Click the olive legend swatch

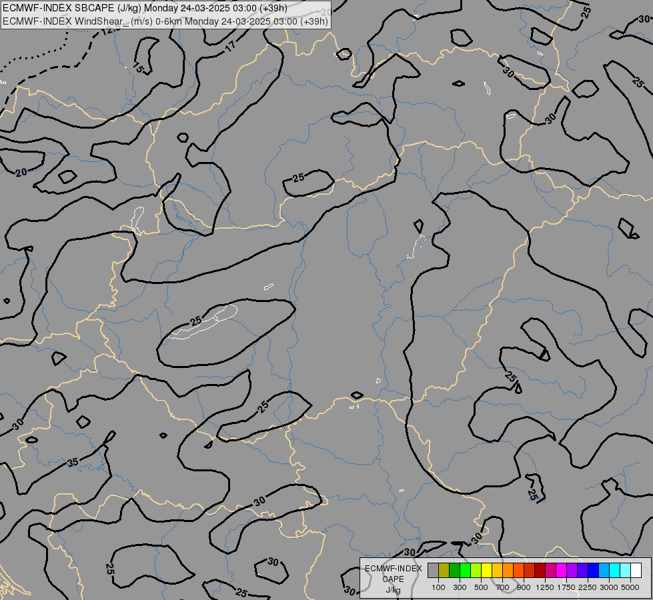(x=444, y=570)
